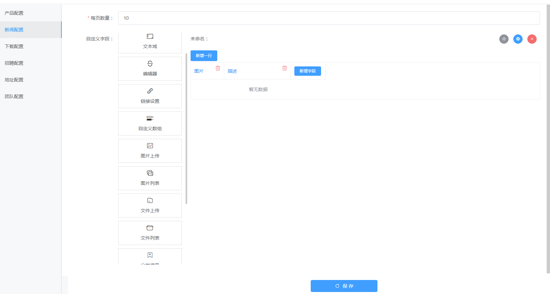The width and height of the screenshot is (550, 294).
Task: Click the 文件列表 label text
Action: (150, 238)
